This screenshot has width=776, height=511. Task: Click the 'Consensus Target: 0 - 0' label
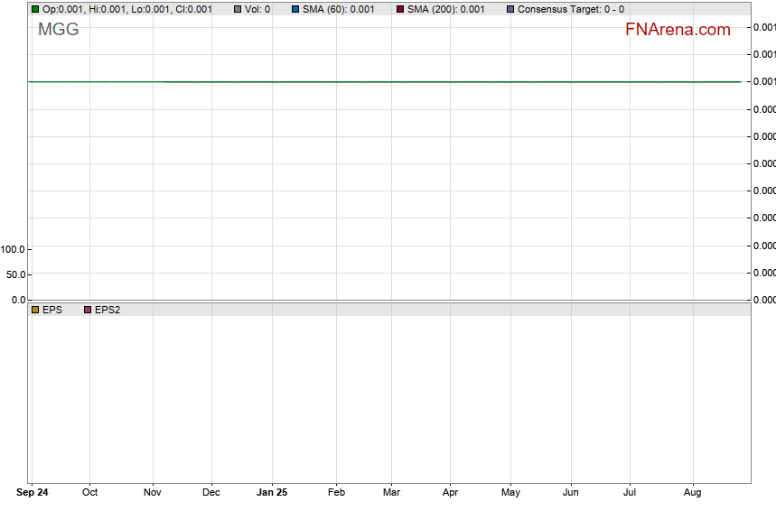(570, 9)
